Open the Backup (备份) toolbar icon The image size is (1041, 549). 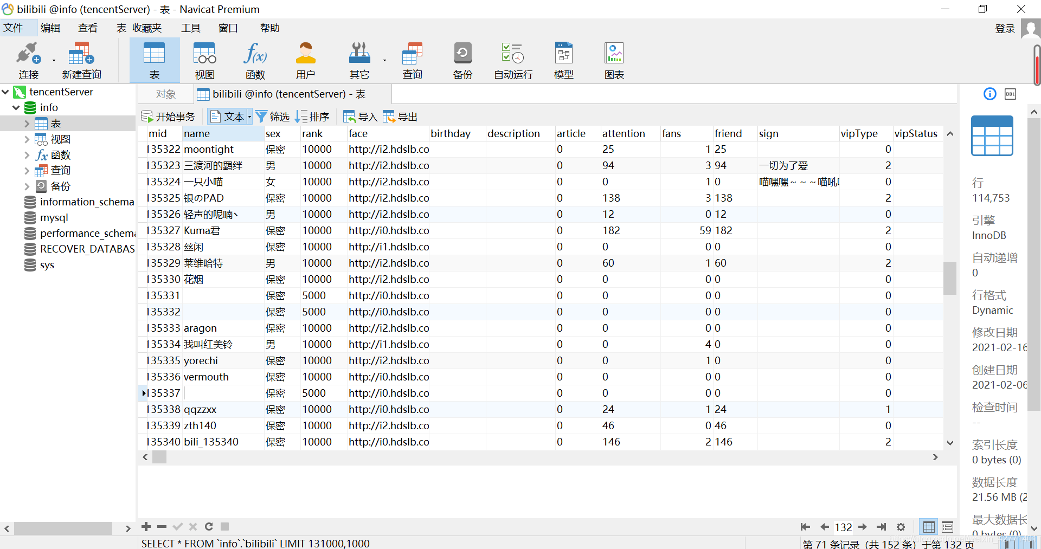click(462, 60)
